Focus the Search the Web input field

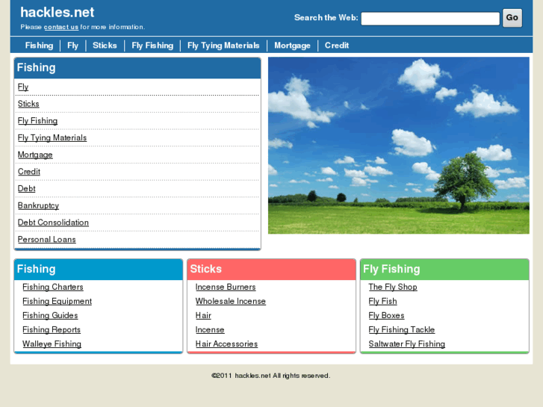(x=430, y=19)
